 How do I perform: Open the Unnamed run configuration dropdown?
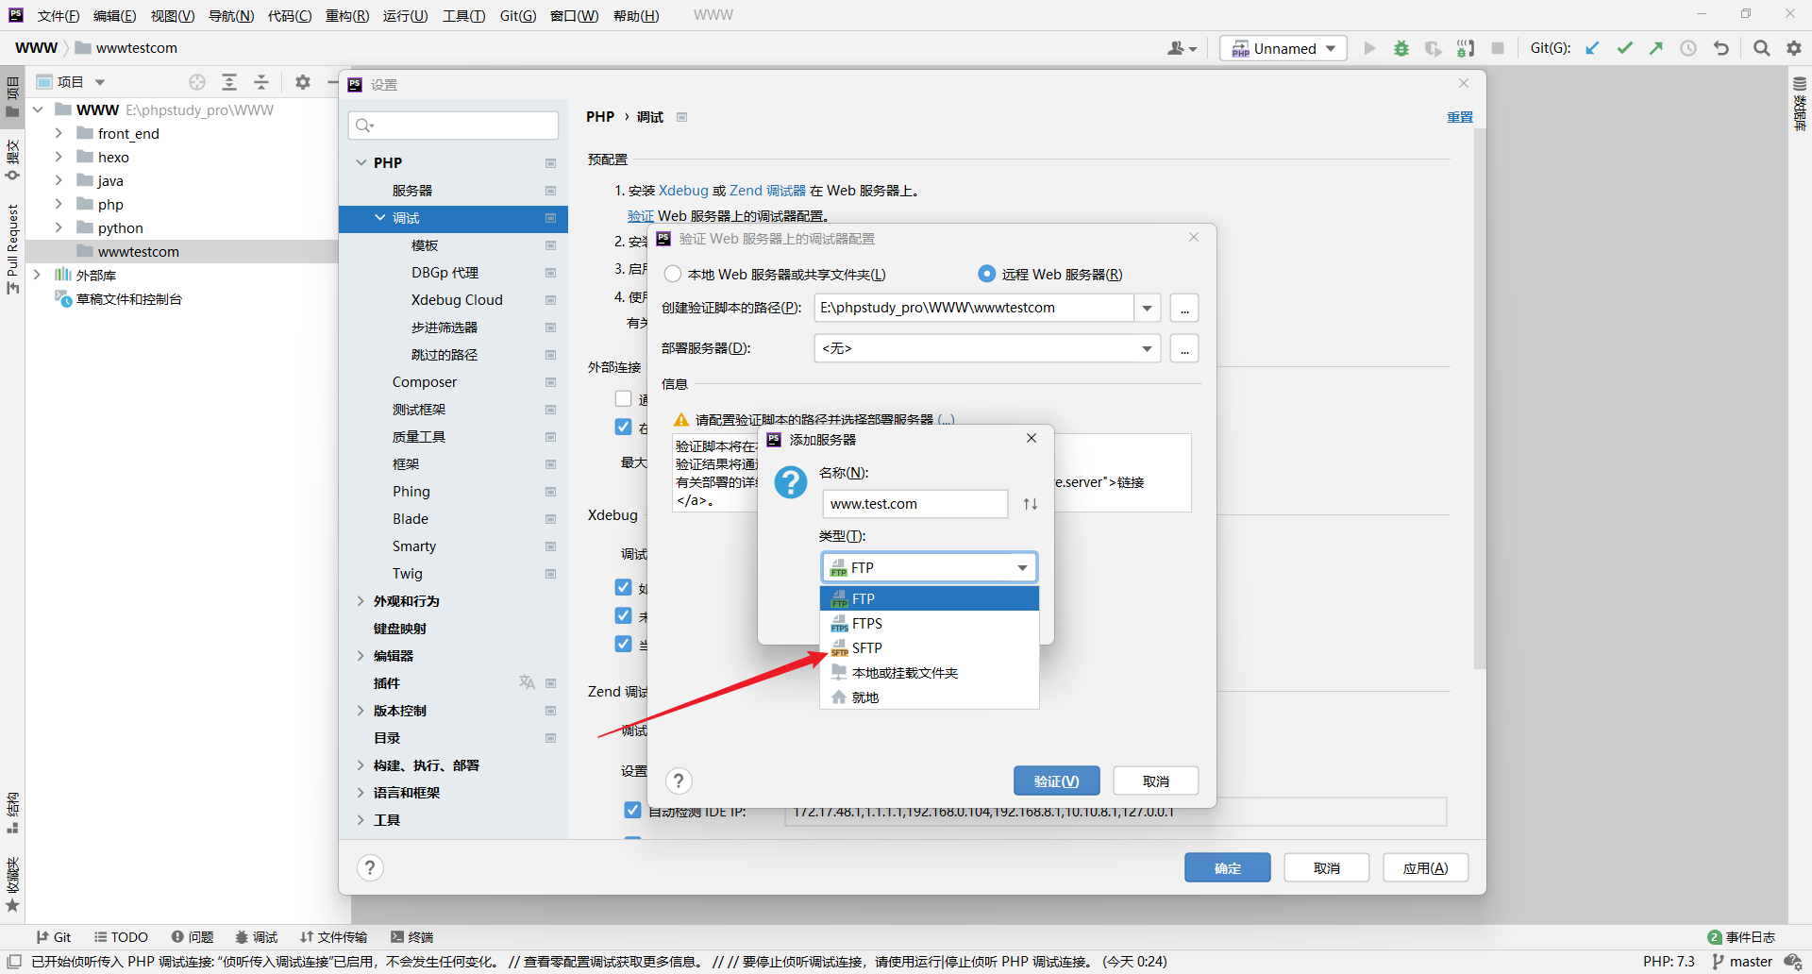coord(1283,48)
